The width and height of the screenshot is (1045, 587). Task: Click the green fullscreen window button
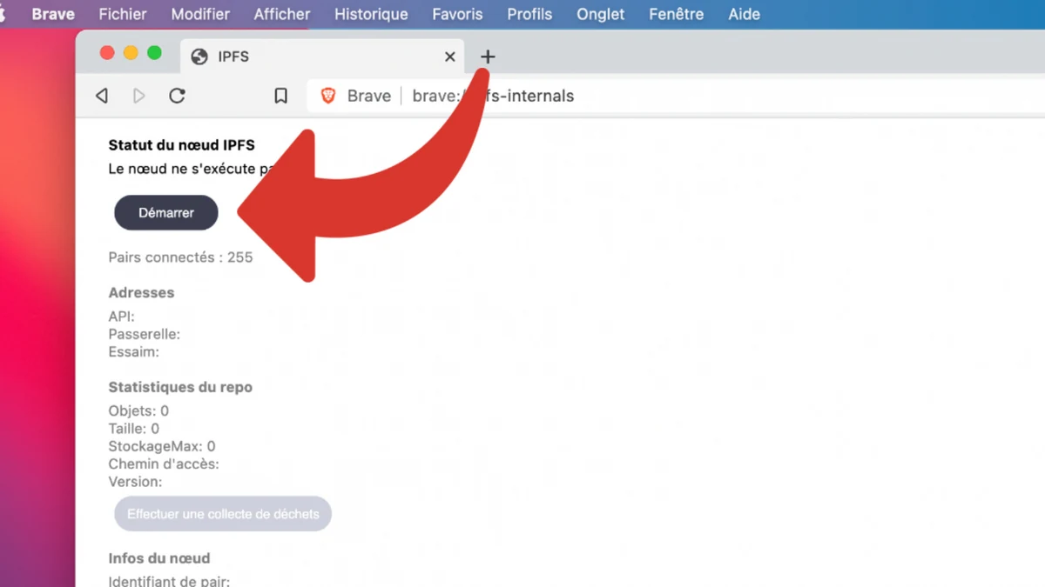tap(154, 53)
